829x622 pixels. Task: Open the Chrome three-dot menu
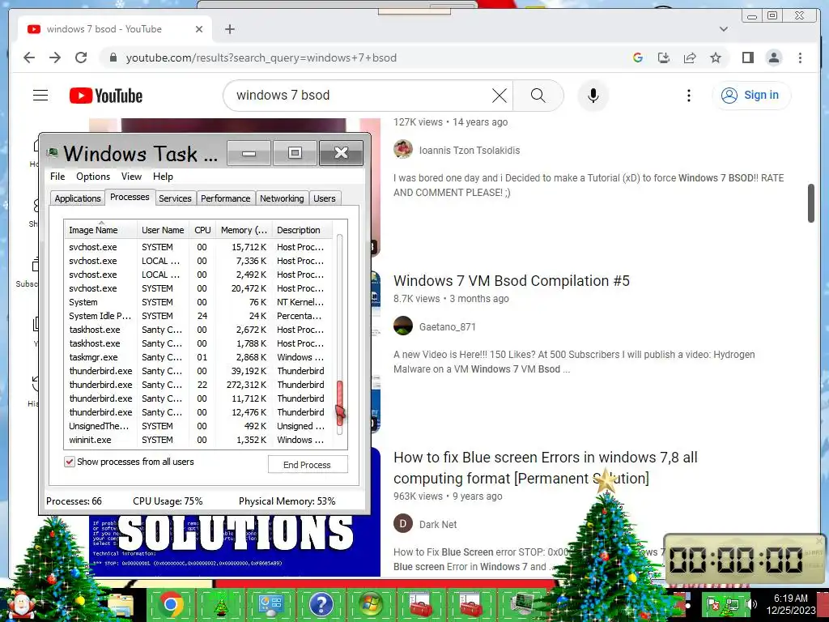pyautogui.click(x=800, y=58)
